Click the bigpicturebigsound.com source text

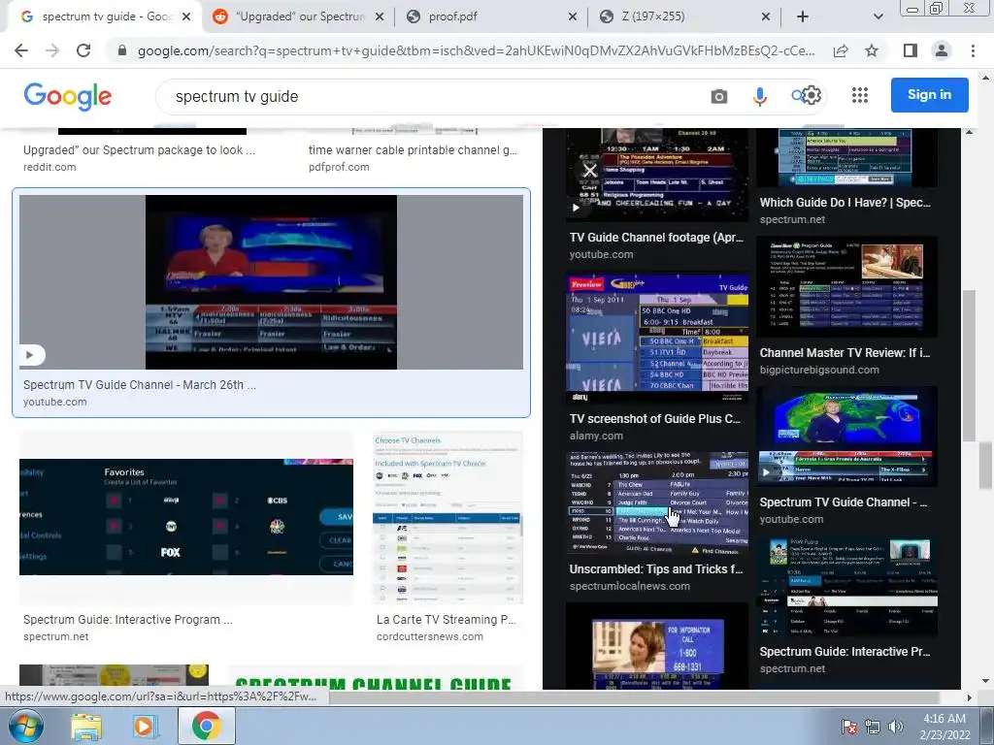(x=819, y=370)
